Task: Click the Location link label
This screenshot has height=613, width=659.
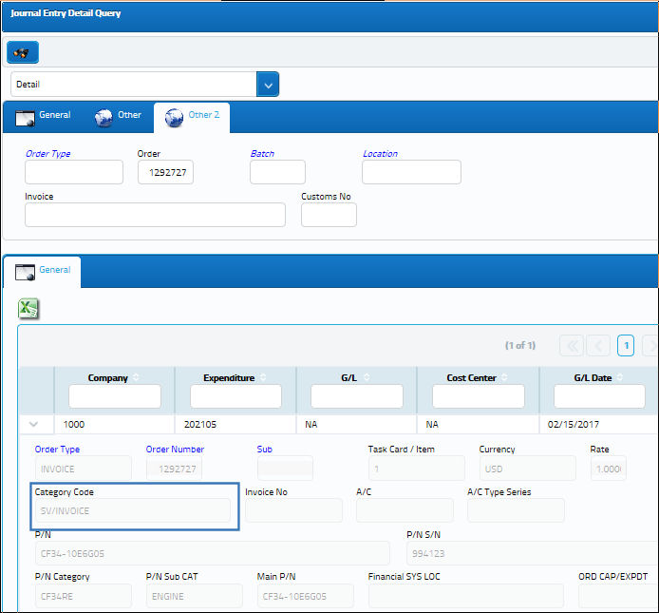Action: click(x=380, y=154)
